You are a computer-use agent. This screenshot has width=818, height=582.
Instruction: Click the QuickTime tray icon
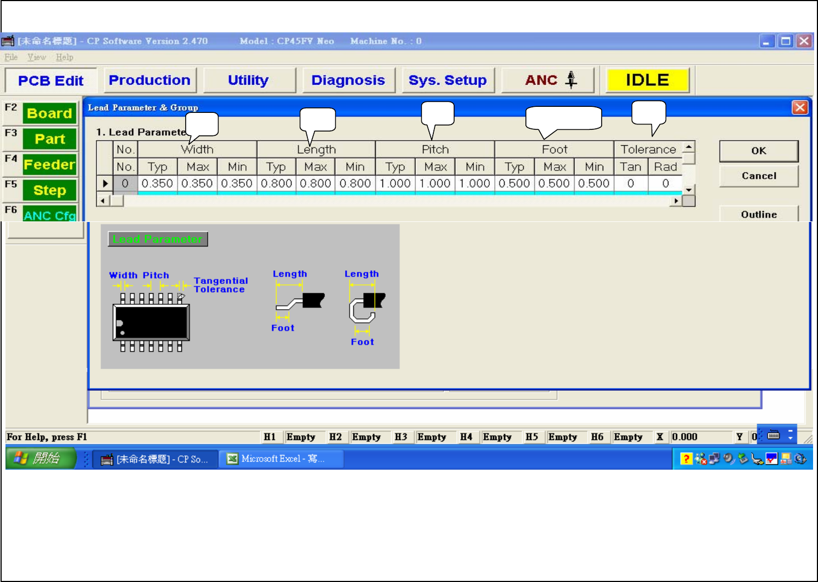click(x=800, y=459)
